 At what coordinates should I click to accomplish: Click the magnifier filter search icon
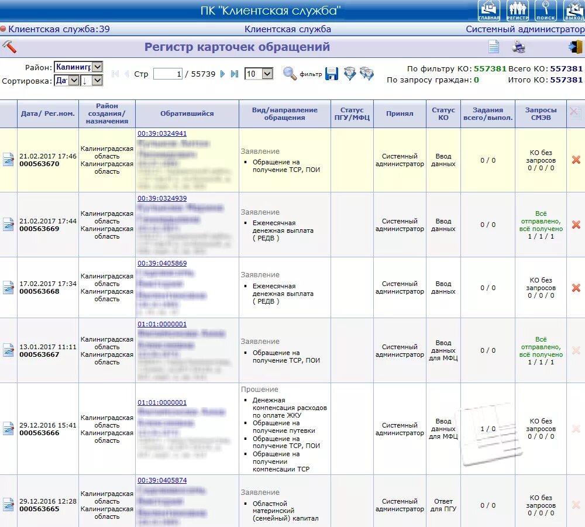point(290,74)
